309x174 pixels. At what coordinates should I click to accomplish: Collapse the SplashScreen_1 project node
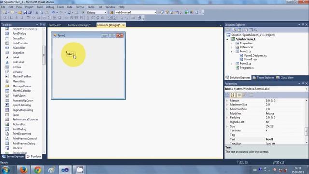[227, 39]
